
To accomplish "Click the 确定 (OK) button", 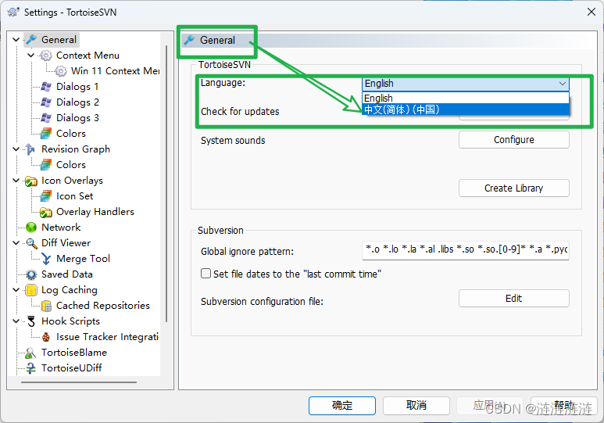I will [x=341, y=406].
